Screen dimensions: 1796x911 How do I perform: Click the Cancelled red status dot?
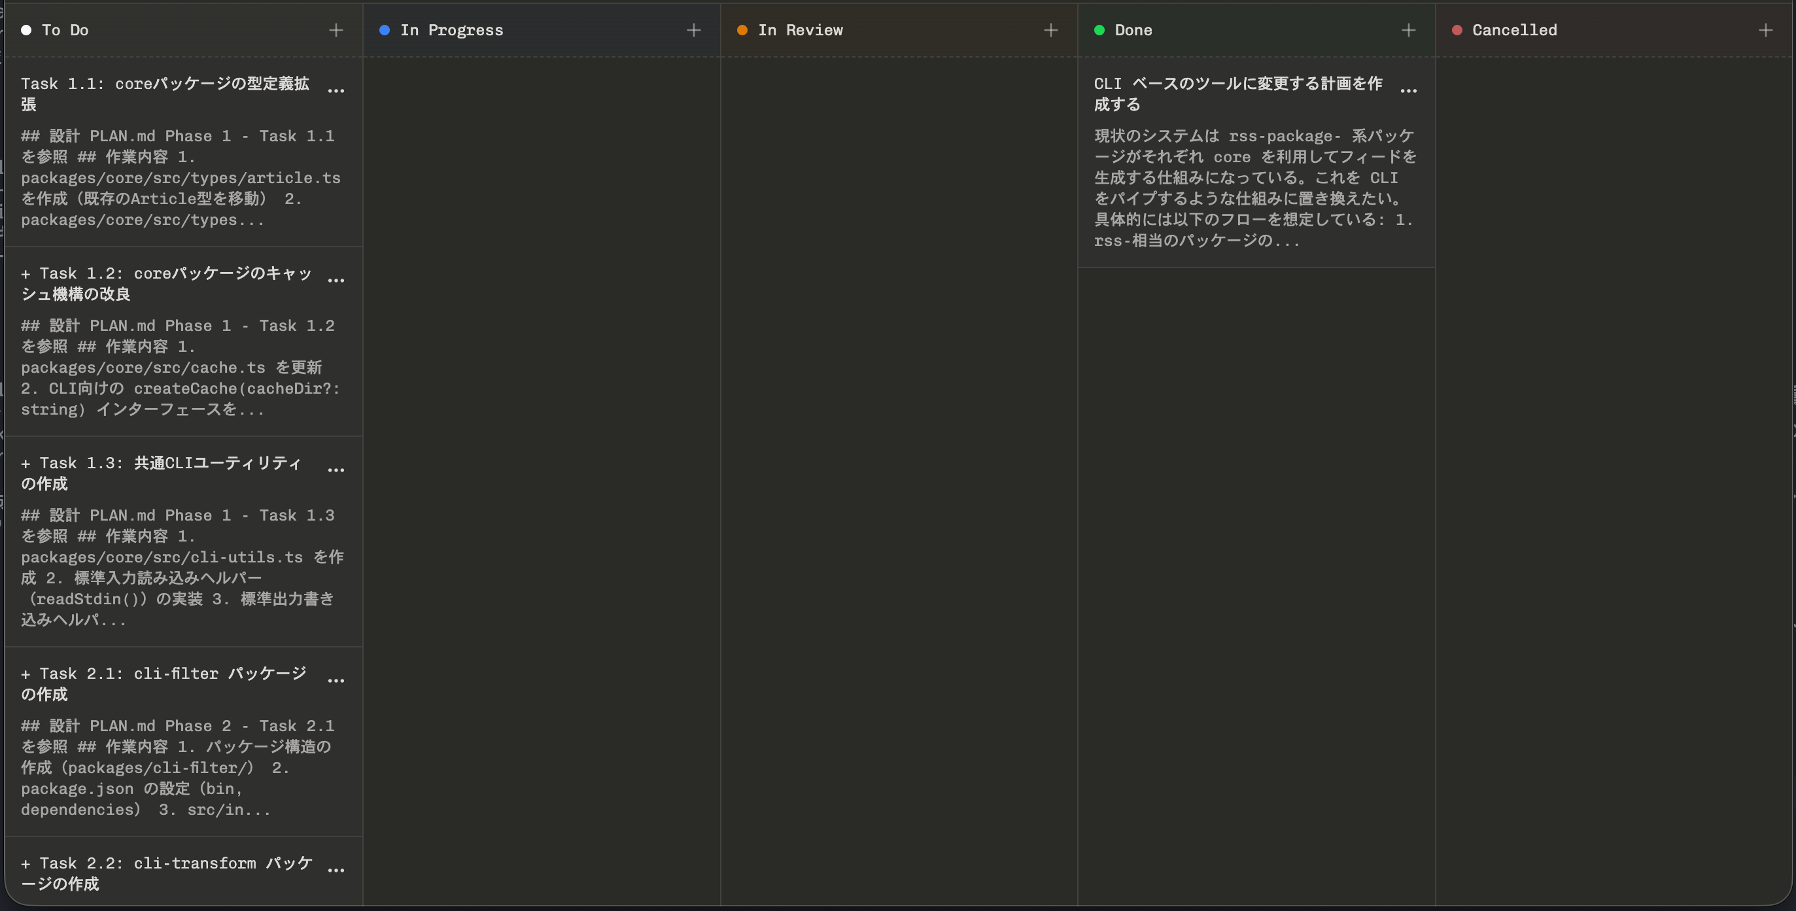point(1458,30)
